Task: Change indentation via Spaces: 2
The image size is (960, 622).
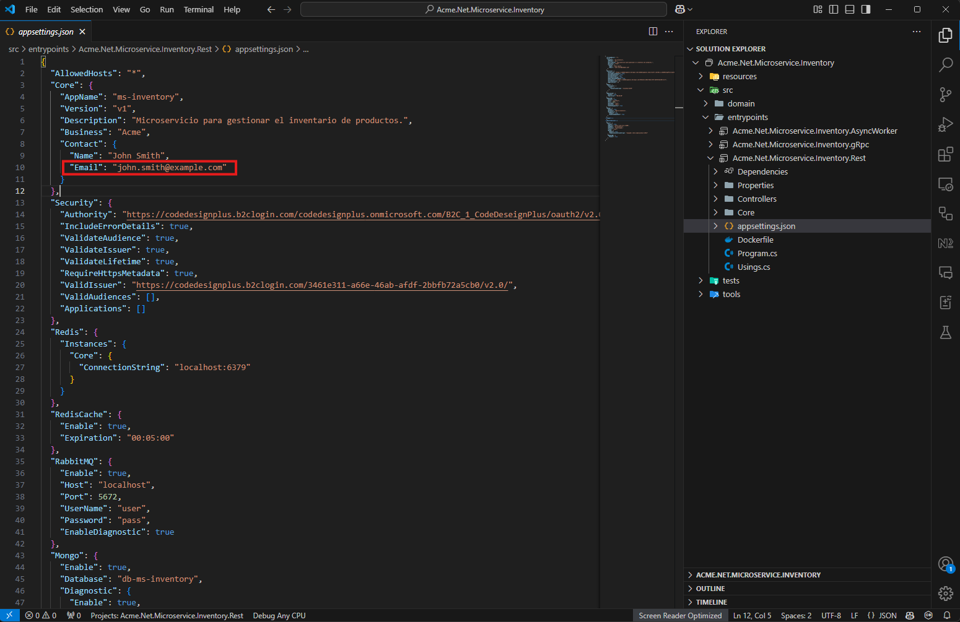Action: click(796, 615)
